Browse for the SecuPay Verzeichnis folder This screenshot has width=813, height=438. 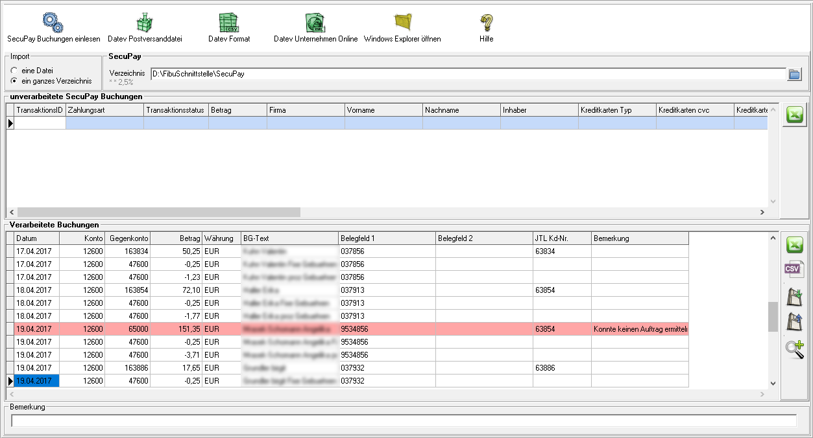pyautogui.click(x=794, y=74)
